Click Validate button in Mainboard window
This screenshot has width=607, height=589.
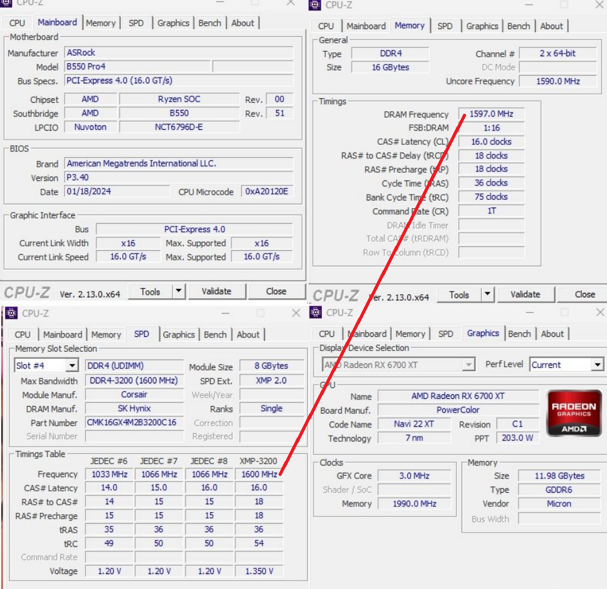[217, 291]
